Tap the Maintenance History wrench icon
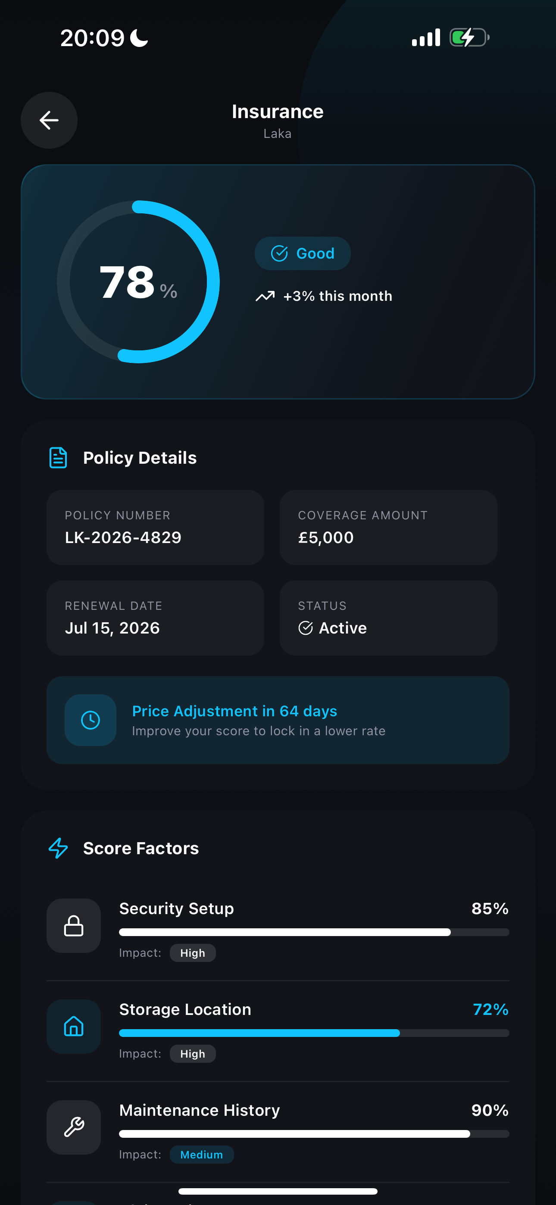 [73, 1127]
